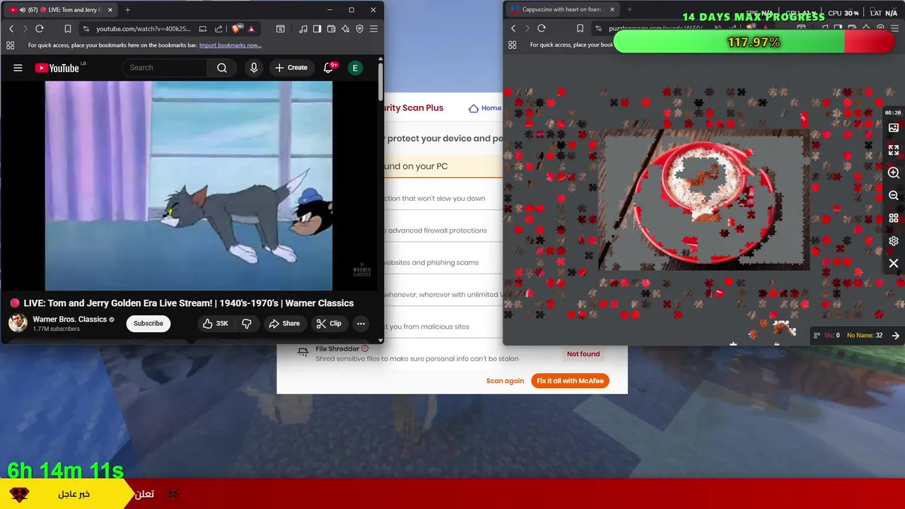Click the cappuccino puzzle board
This screenshot has height=509, width=905.
(703, 201)
